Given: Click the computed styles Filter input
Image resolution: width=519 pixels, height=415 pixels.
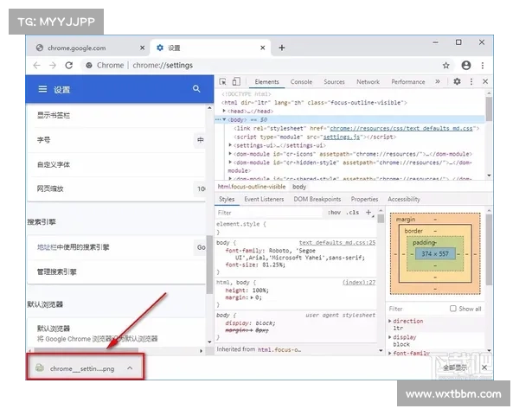Looking at the screenshot, I should (417, 309).
